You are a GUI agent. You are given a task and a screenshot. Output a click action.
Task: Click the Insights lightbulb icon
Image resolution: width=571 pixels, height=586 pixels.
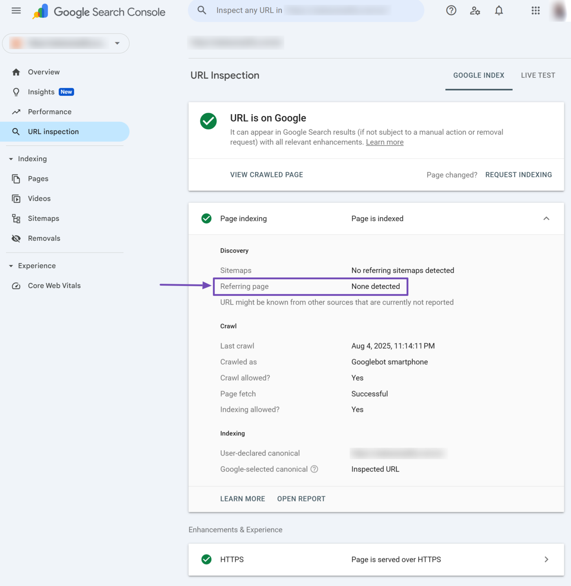pyautogui.click(x=16, y=92)
